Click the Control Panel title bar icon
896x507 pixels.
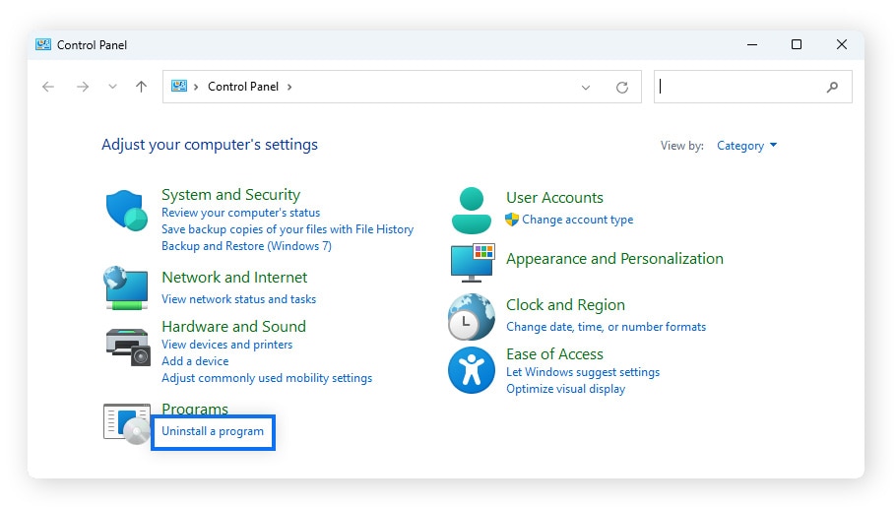click(x=43, y=44)
